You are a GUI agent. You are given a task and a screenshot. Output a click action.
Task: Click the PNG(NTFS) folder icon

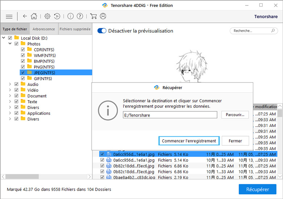29,67
